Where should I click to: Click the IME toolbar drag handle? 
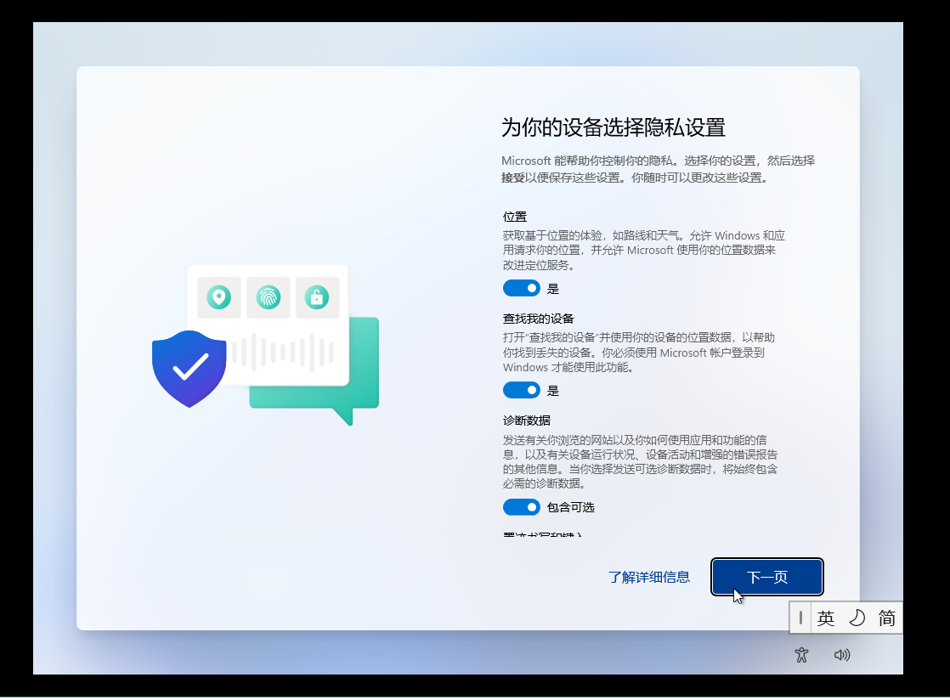(x=800, y=618)
